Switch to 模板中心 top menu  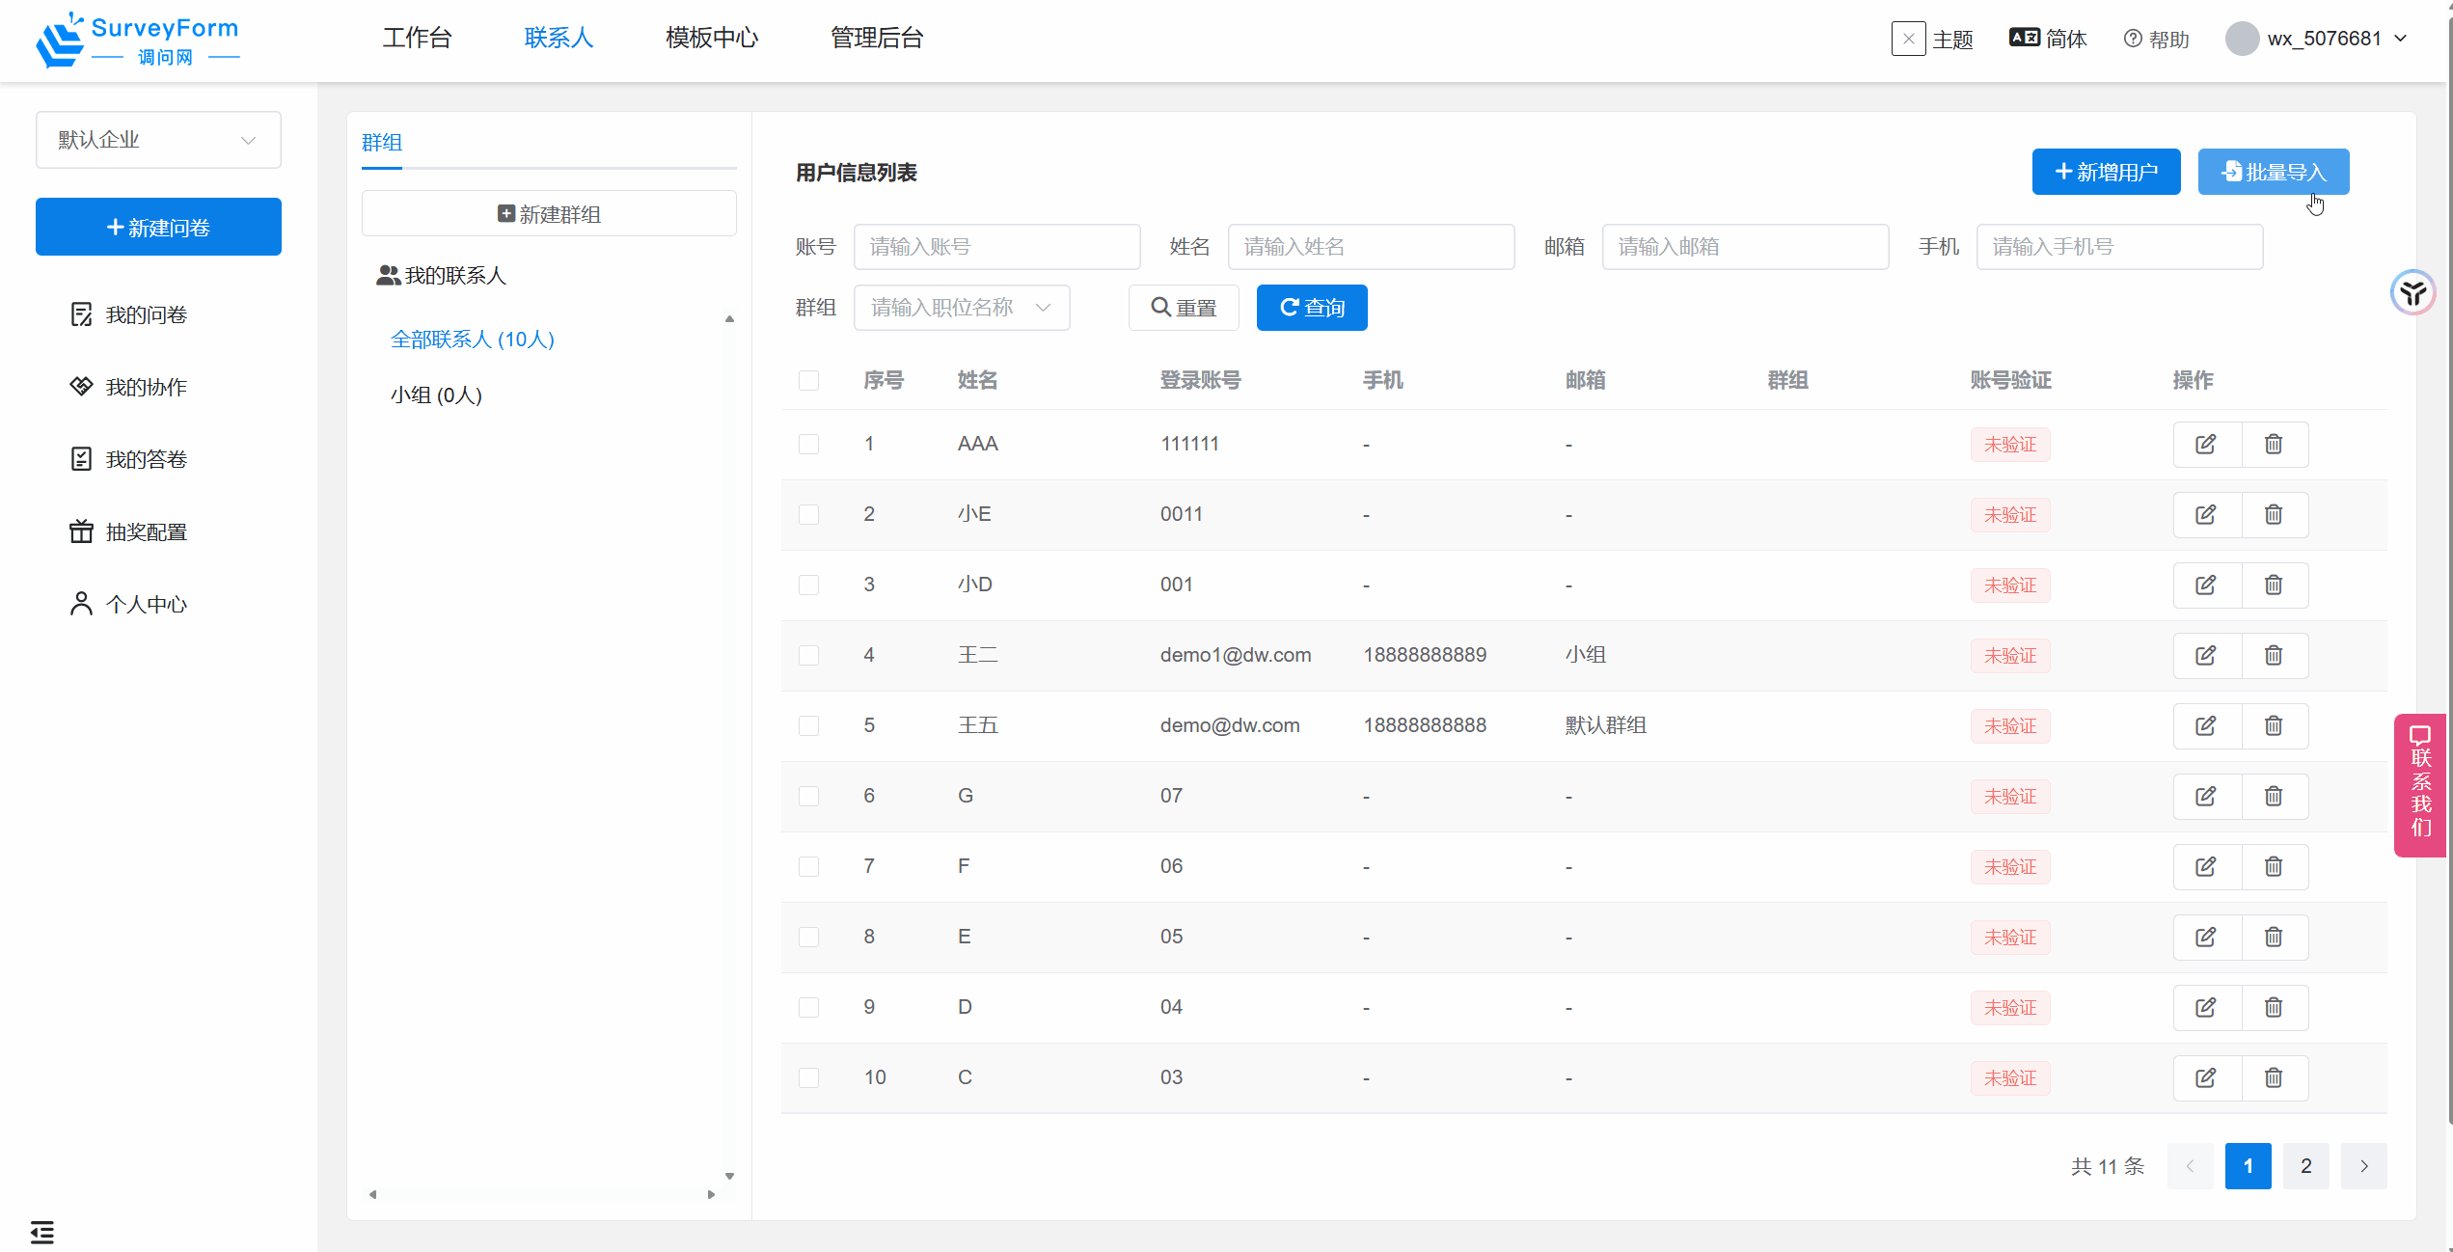pos(712,38)
